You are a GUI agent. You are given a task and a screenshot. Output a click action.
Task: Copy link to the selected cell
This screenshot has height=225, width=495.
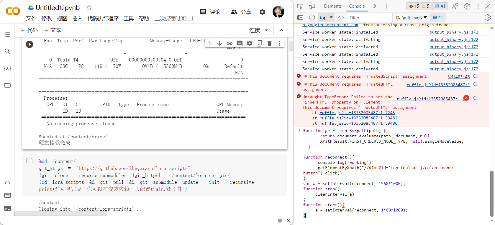click(230, 44)
